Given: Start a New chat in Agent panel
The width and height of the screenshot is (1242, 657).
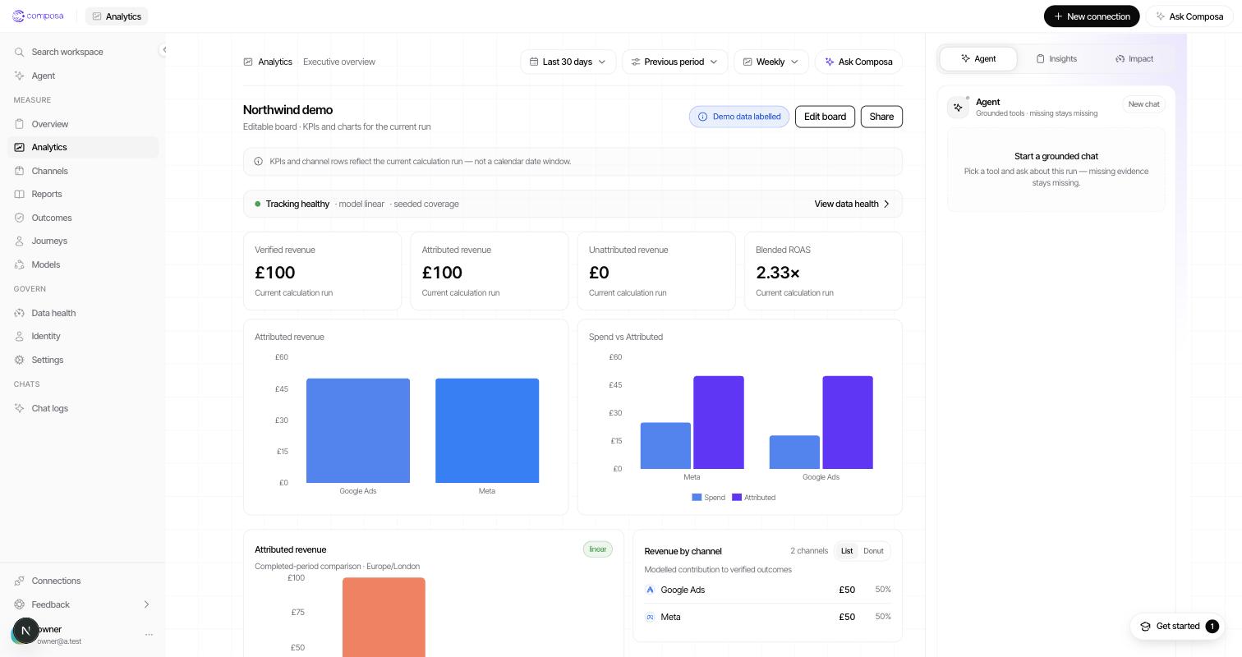Looking at the screenshot, I should tap(1143, 104).
